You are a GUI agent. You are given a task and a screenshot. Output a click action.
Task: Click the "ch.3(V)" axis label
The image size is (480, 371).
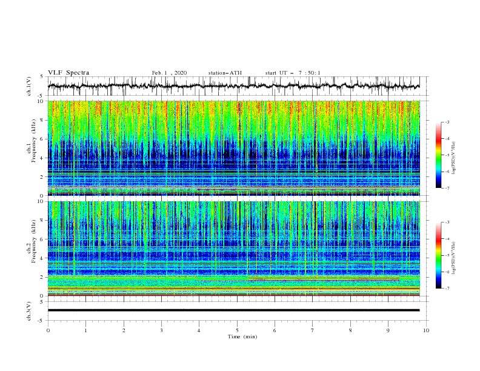pyautogui.click(x=29, y=311)
